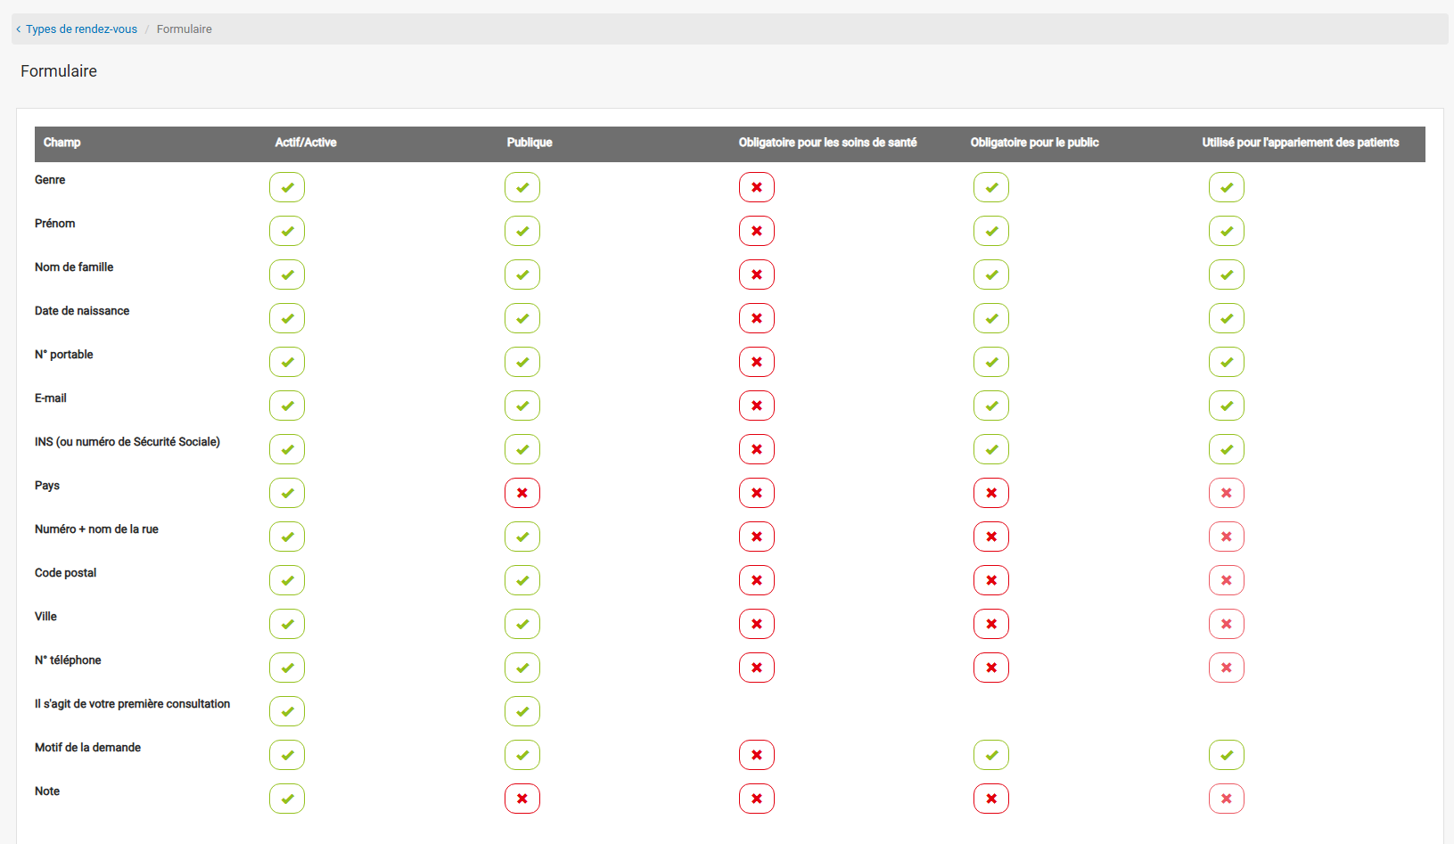Enable Publique setting for Pays field
The height and width of the screenshot is (844, 1454).
coord(522,493)
